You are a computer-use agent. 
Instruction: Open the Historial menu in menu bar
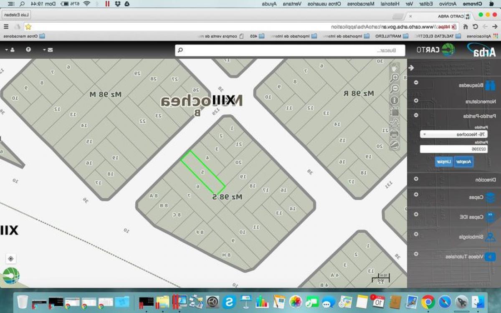(389, 4)
